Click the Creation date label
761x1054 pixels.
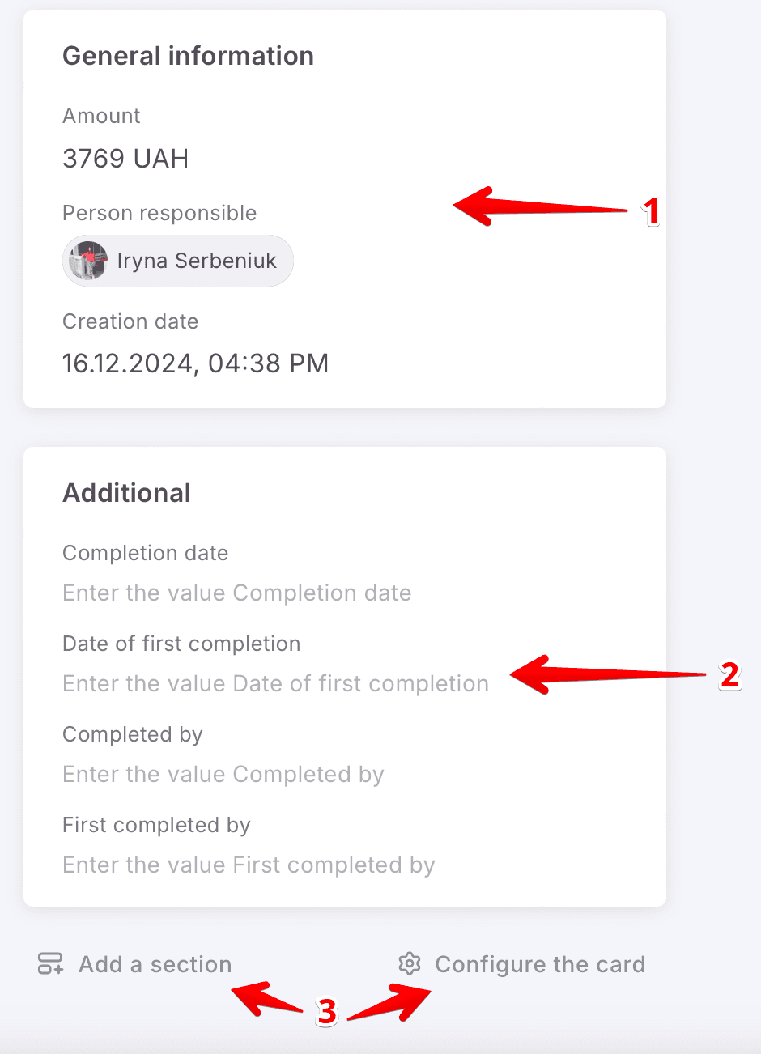coord(130,321)
